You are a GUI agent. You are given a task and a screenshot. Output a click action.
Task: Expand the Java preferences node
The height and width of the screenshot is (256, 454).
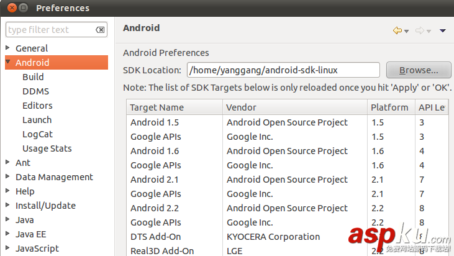tap(7, 219)
